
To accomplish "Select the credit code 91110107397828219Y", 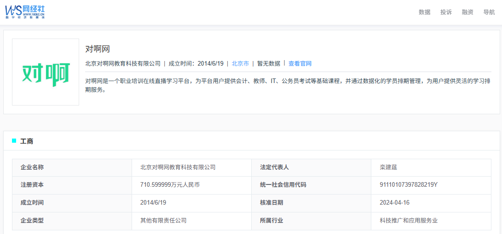I will (x=409, y=185).
